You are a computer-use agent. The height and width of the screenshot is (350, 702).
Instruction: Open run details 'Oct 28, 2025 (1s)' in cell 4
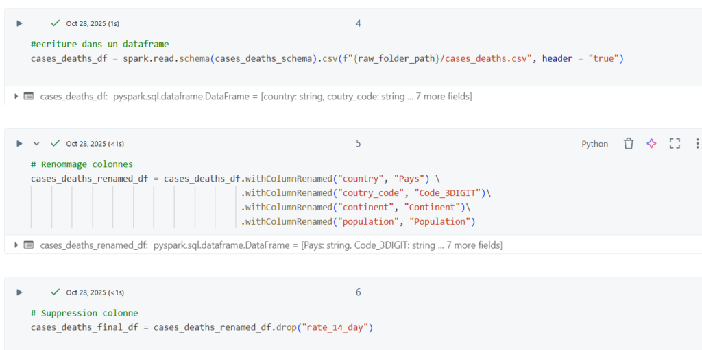click(x=93, y=23)
